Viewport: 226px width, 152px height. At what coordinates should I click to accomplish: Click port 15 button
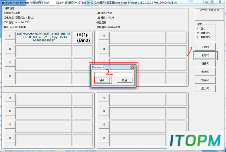pos(104,124)
